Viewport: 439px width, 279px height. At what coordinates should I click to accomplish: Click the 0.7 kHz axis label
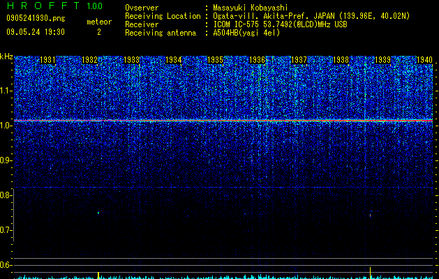pos(6,230)
